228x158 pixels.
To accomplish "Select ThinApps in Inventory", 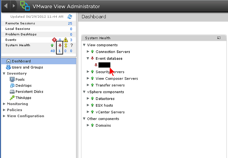I will (x=23, y=98).
